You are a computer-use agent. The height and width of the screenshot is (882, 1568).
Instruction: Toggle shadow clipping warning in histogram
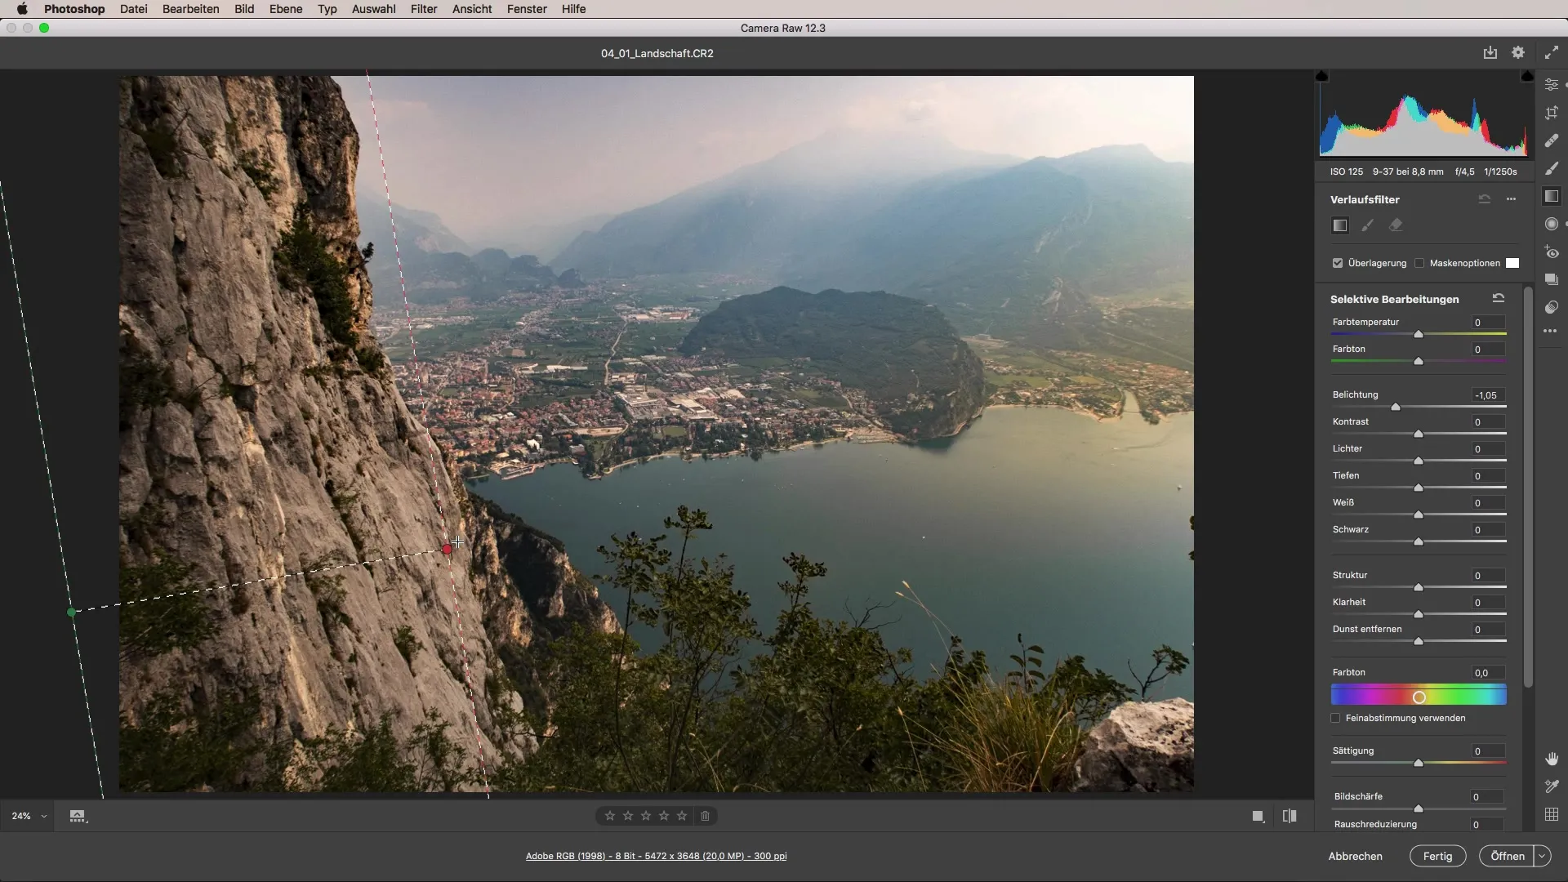point(1322,76)
